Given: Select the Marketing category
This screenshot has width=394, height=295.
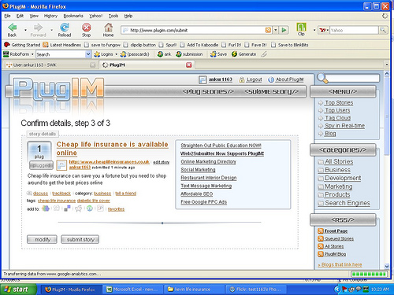Looking at the screenshot, I should [x=339, y=186].
